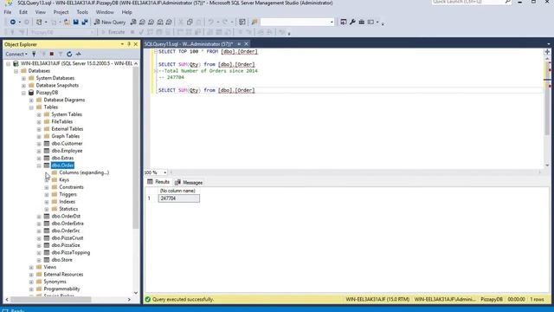Click the Analysis Services MDX Query icon

142,22
